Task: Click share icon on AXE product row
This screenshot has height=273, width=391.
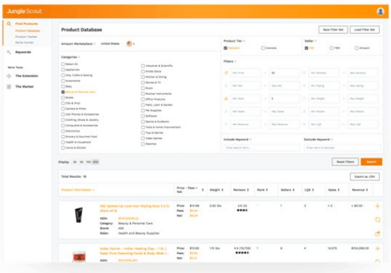Action: (377, 233)
